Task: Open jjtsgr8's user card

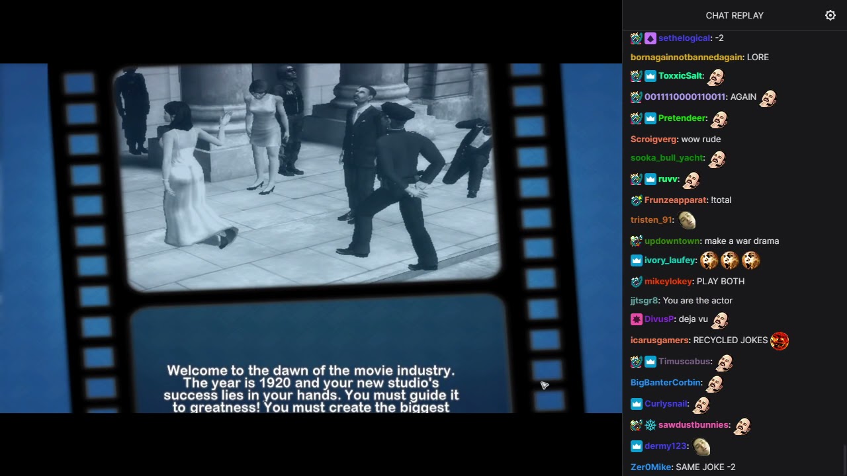Action: pyautogui.click(x=644, y=301)
